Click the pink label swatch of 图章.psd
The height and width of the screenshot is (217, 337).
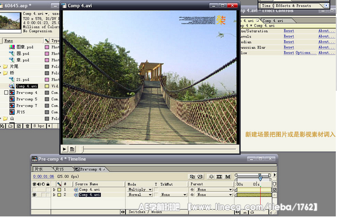[47, 47]
